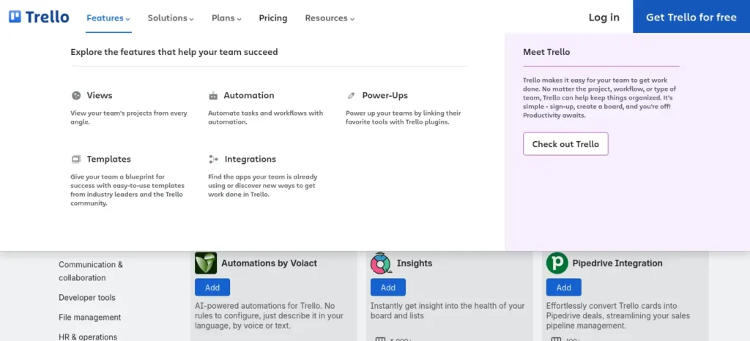The width and height of the screenshot is (750, 341).
Task: Open the Insights Power-Up icon
Action: pos(381,263)
